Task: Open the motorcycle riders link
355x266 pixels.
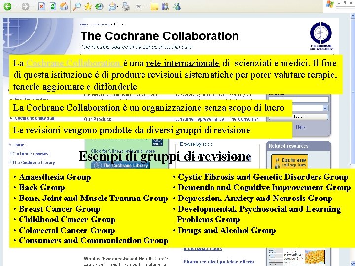Action: pos(203,249)
